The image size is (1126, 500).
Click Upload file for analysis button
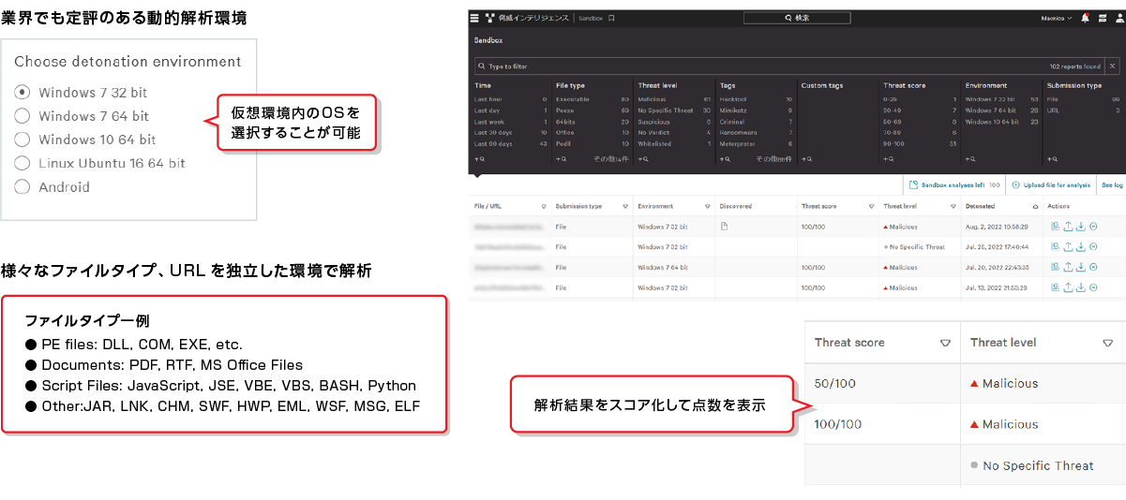(x=1052, y=185)
